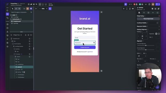Select the first Expansion option icon

156,34
